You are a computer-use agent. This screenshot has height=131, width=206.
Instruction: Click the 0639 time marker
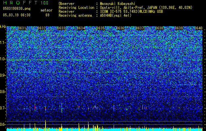179,28
